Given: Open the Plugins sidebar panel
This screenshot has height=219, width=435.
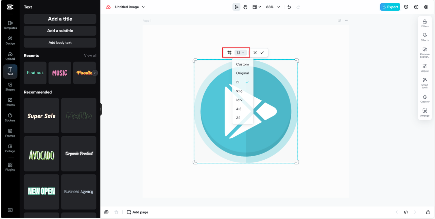Looking at the screenshot, I should click(10, 167).
